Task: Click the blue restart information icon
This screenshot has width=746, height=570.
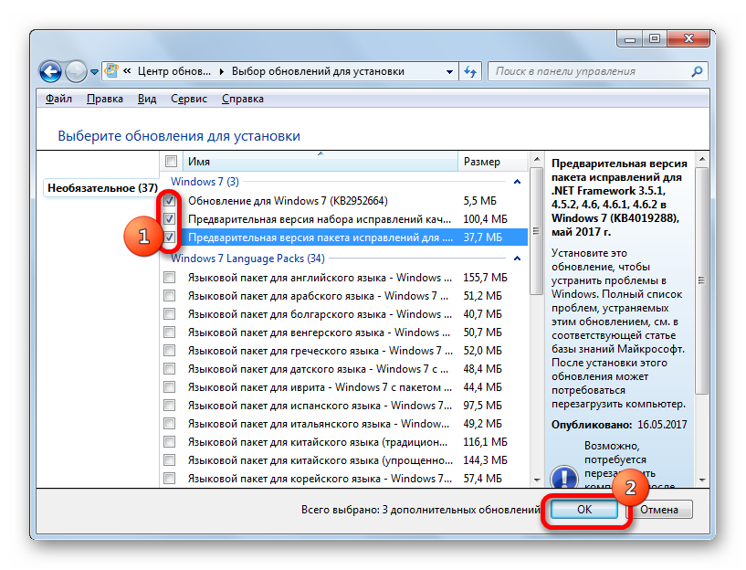Action: click(564, 478)
